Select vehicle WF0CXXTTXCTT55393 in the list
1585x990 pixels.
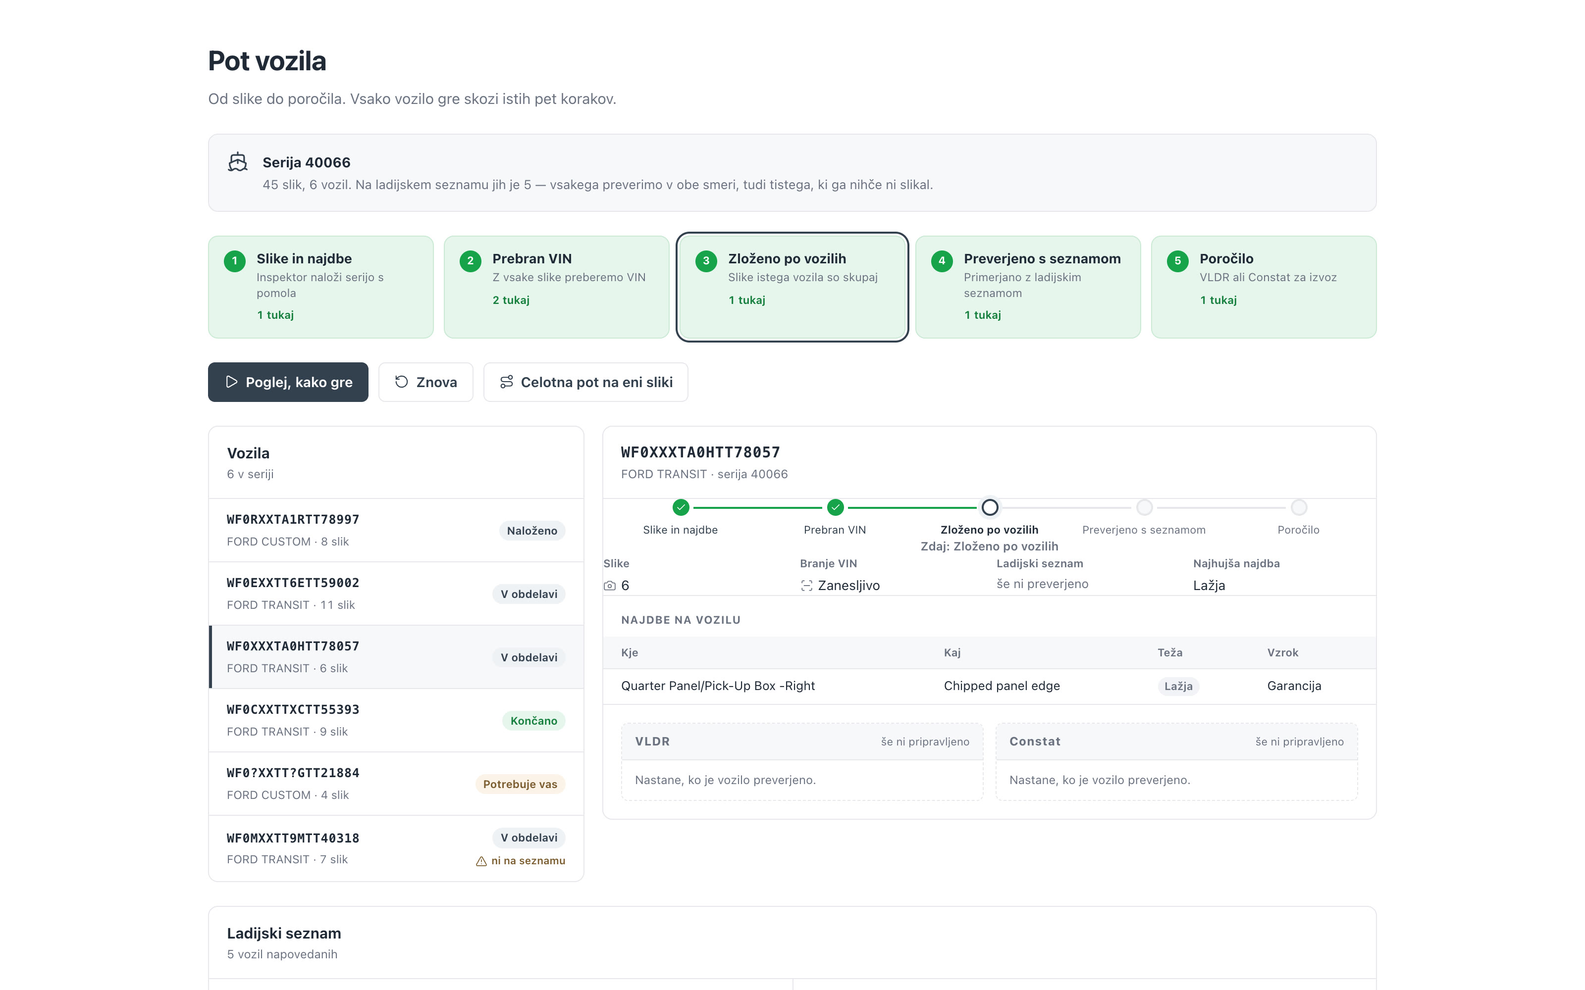(x=396, y=720)
